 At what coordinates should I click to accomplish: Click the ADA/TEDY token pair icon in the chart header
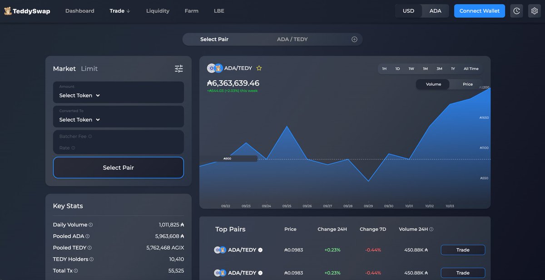click(x=215, y=68)
